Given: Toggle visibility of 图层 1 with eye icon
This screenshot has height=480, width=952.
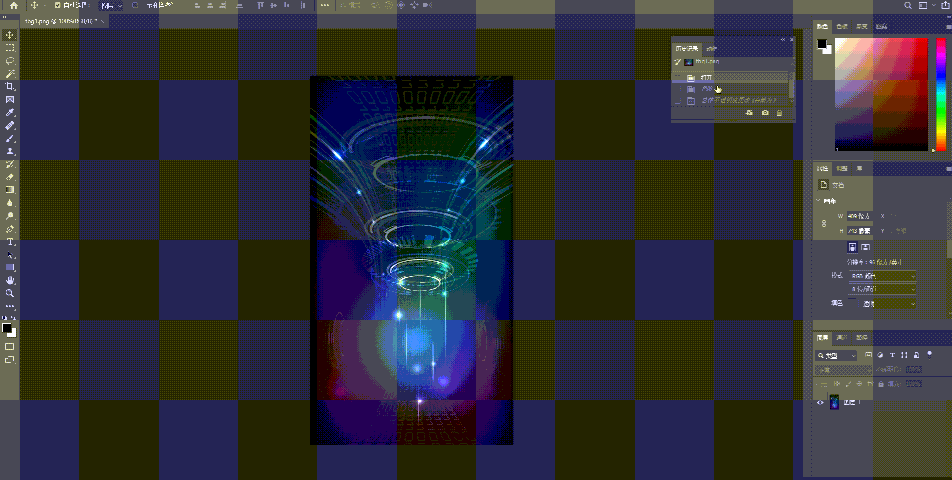Looking at the screenshot, I should (x=820, y=402).
